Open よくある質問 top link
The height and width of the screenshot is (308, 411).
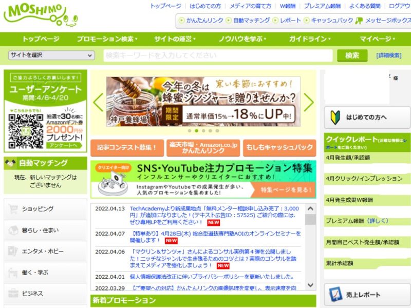tap(365, 6)
